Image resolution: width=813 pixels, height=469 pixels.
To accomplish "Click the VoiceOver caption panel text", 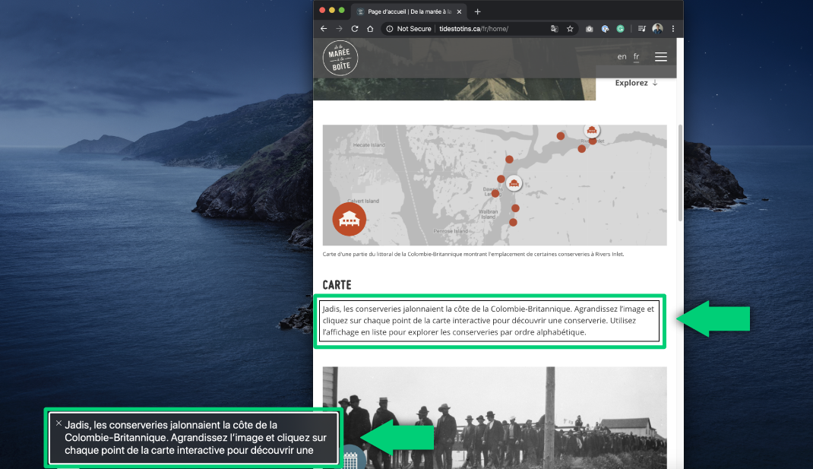I will coord(195,437).
